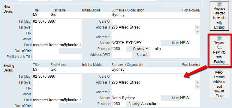Click Existing Details Address 1 field

pos(153,84)
